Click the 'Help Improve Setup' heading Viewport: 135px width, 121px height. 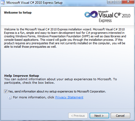pyautogui.click(x=22, y=76)
